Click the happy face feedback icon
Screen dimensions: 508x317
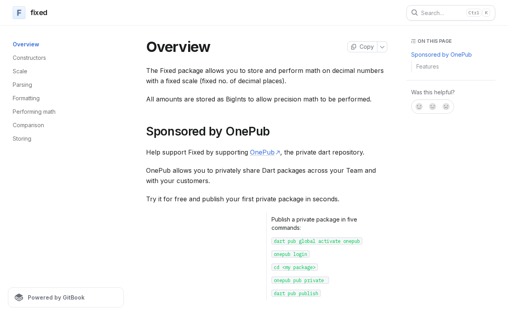(x=419, y=107)
